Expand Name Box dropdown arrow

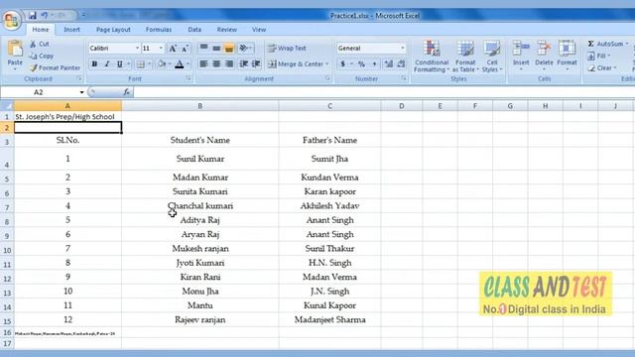click(81, 92)
